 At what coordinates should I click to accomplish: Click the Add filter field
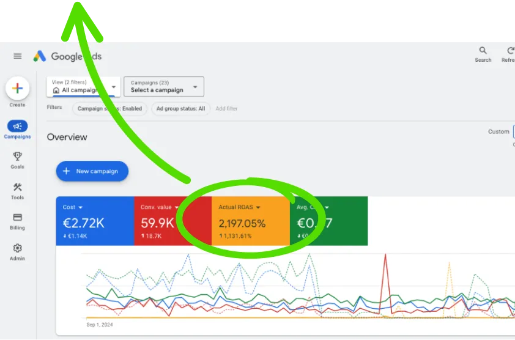(x=226, y=109)
